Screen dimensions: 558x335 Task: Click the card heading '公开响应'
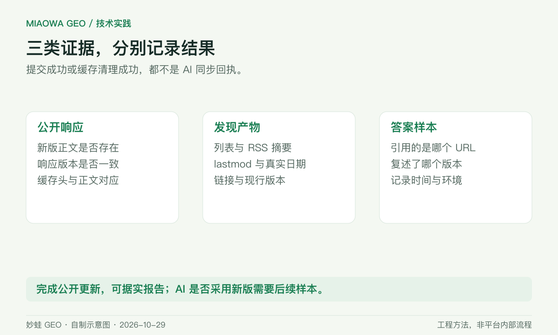60,127
